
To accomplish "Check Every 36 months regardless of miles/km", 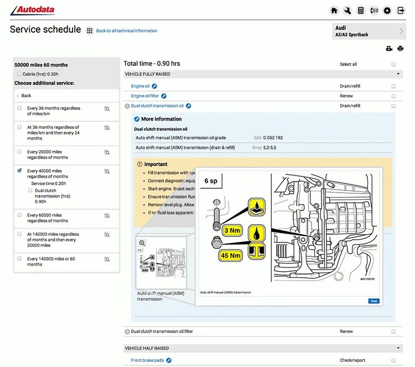I will 19,108.
